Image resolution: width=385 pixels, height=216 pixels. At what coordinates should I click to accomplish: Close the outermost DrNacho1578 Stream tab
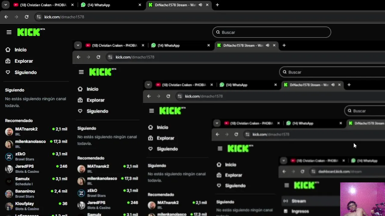(x=207, y=5)
